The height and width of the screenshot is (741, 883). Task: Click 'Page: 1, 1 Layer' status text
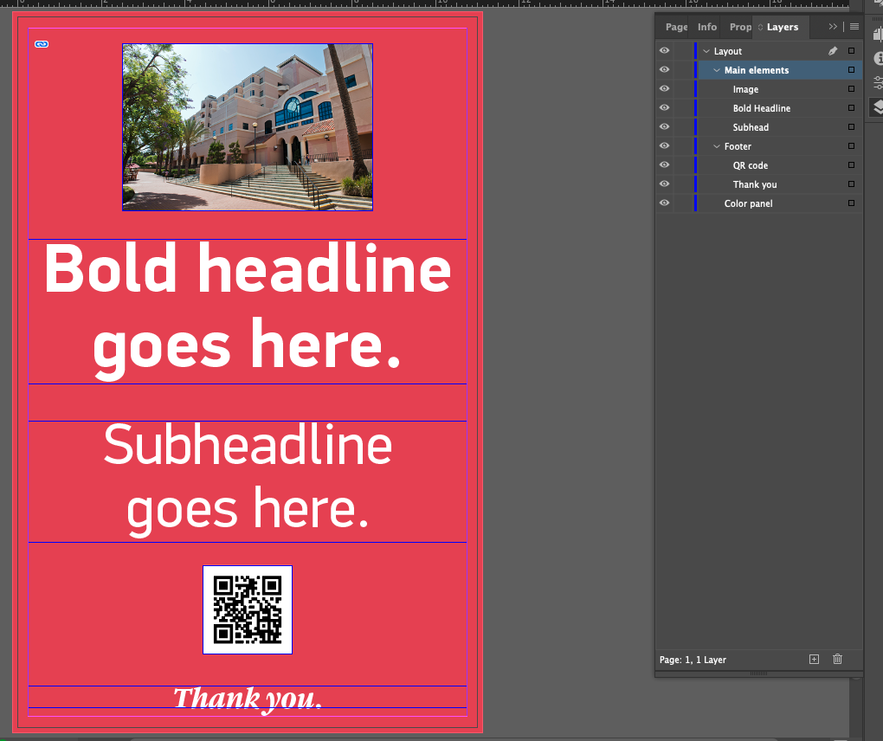click(x=693, y=660)
